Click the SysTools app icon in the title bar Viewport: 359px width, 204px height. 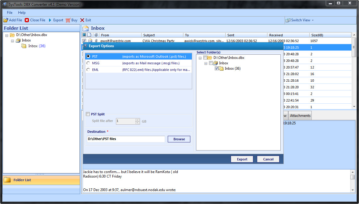(x=5, y=4)
